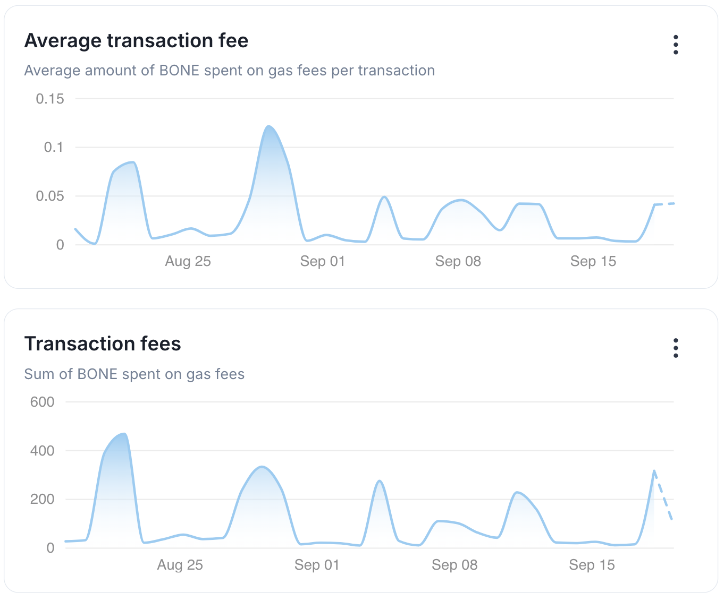This screenshot has height=601, width=724.
Task: Click Sep 01 on the average fee chart axis
Action: coord(322,261)
